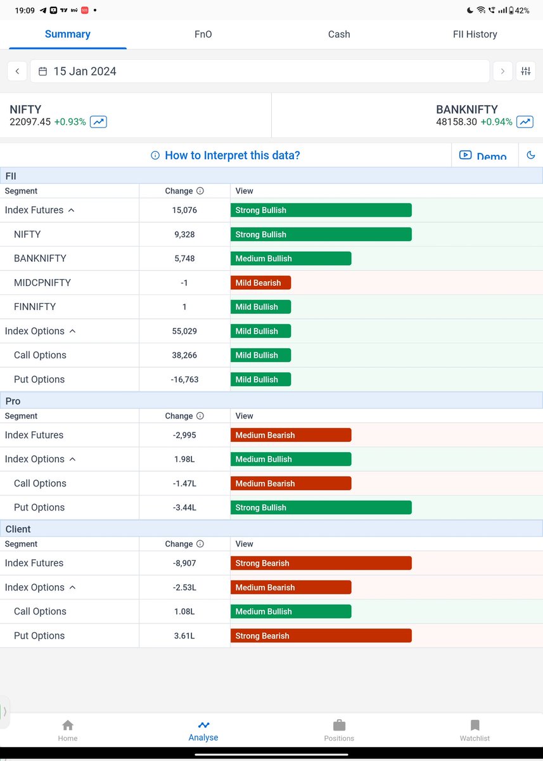Click FII Index Futures value 15,076
This screenshot has width=543, height=761.
coord(184,210)
